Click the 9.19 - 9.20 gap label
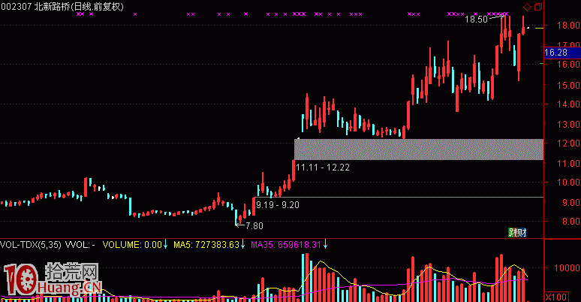 [278, 205]
